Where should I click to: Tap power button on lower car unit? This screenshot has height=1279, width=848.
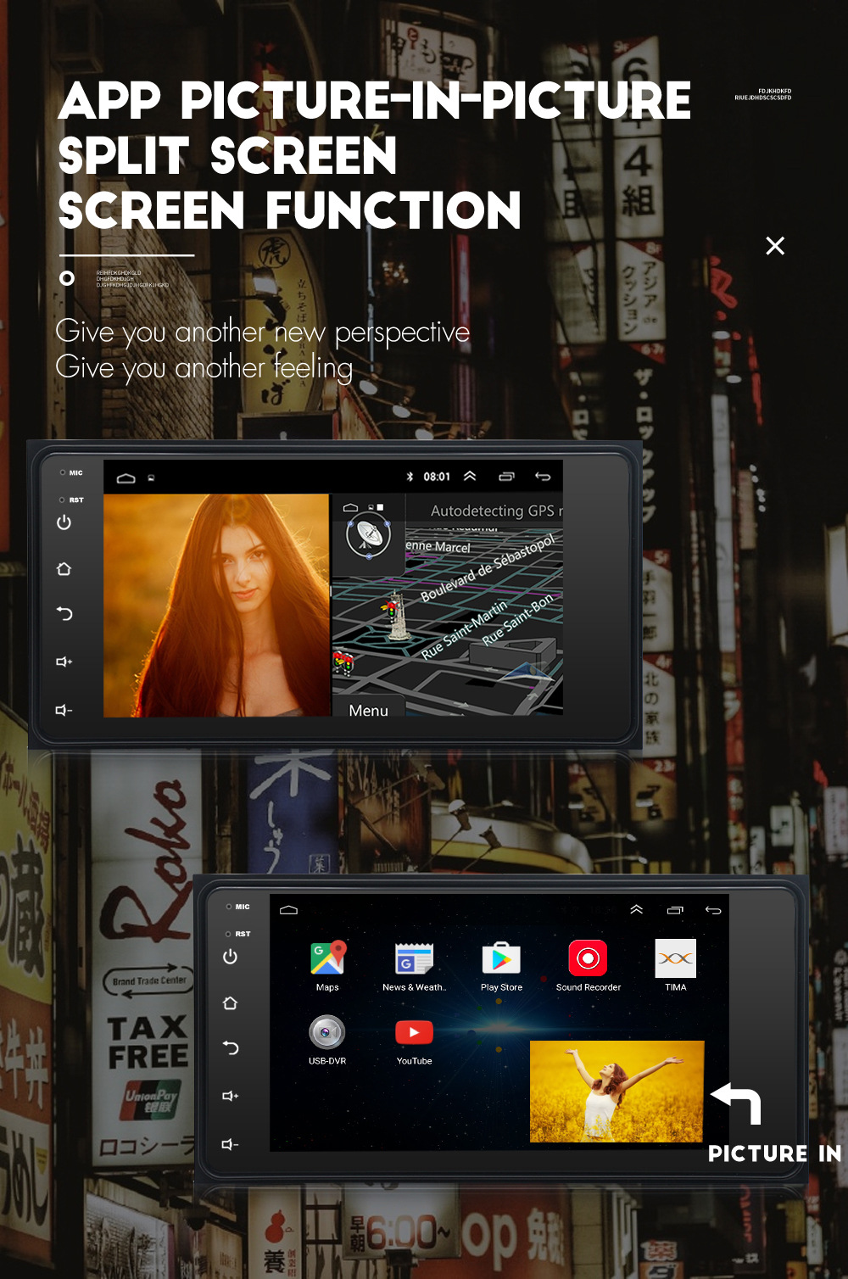click(230, 957)
